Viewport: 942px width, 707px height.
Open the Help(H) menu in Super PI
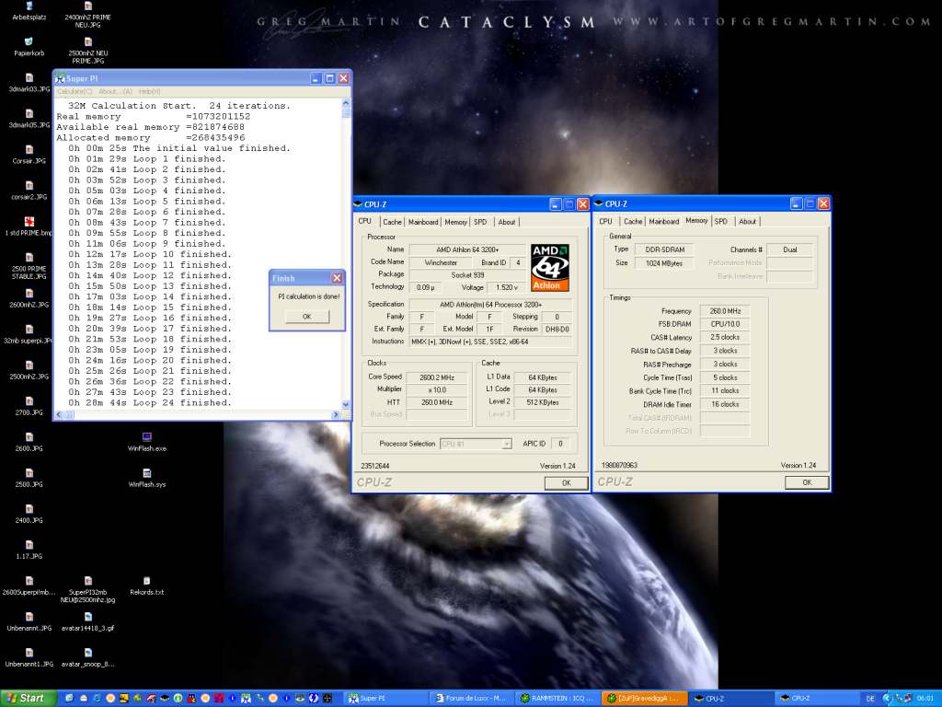pyautogui.click(x=150, y=91)
